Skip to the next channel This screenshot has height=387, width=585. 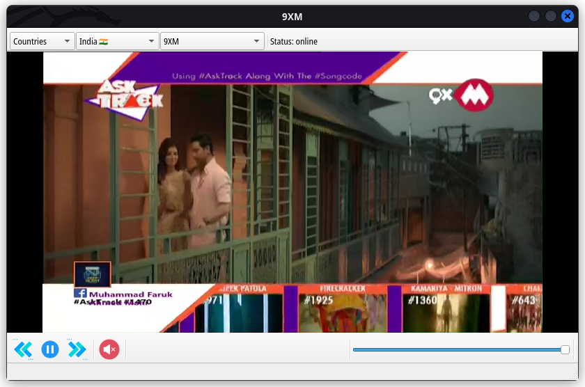pyautogui.click(x=77, y=349)
